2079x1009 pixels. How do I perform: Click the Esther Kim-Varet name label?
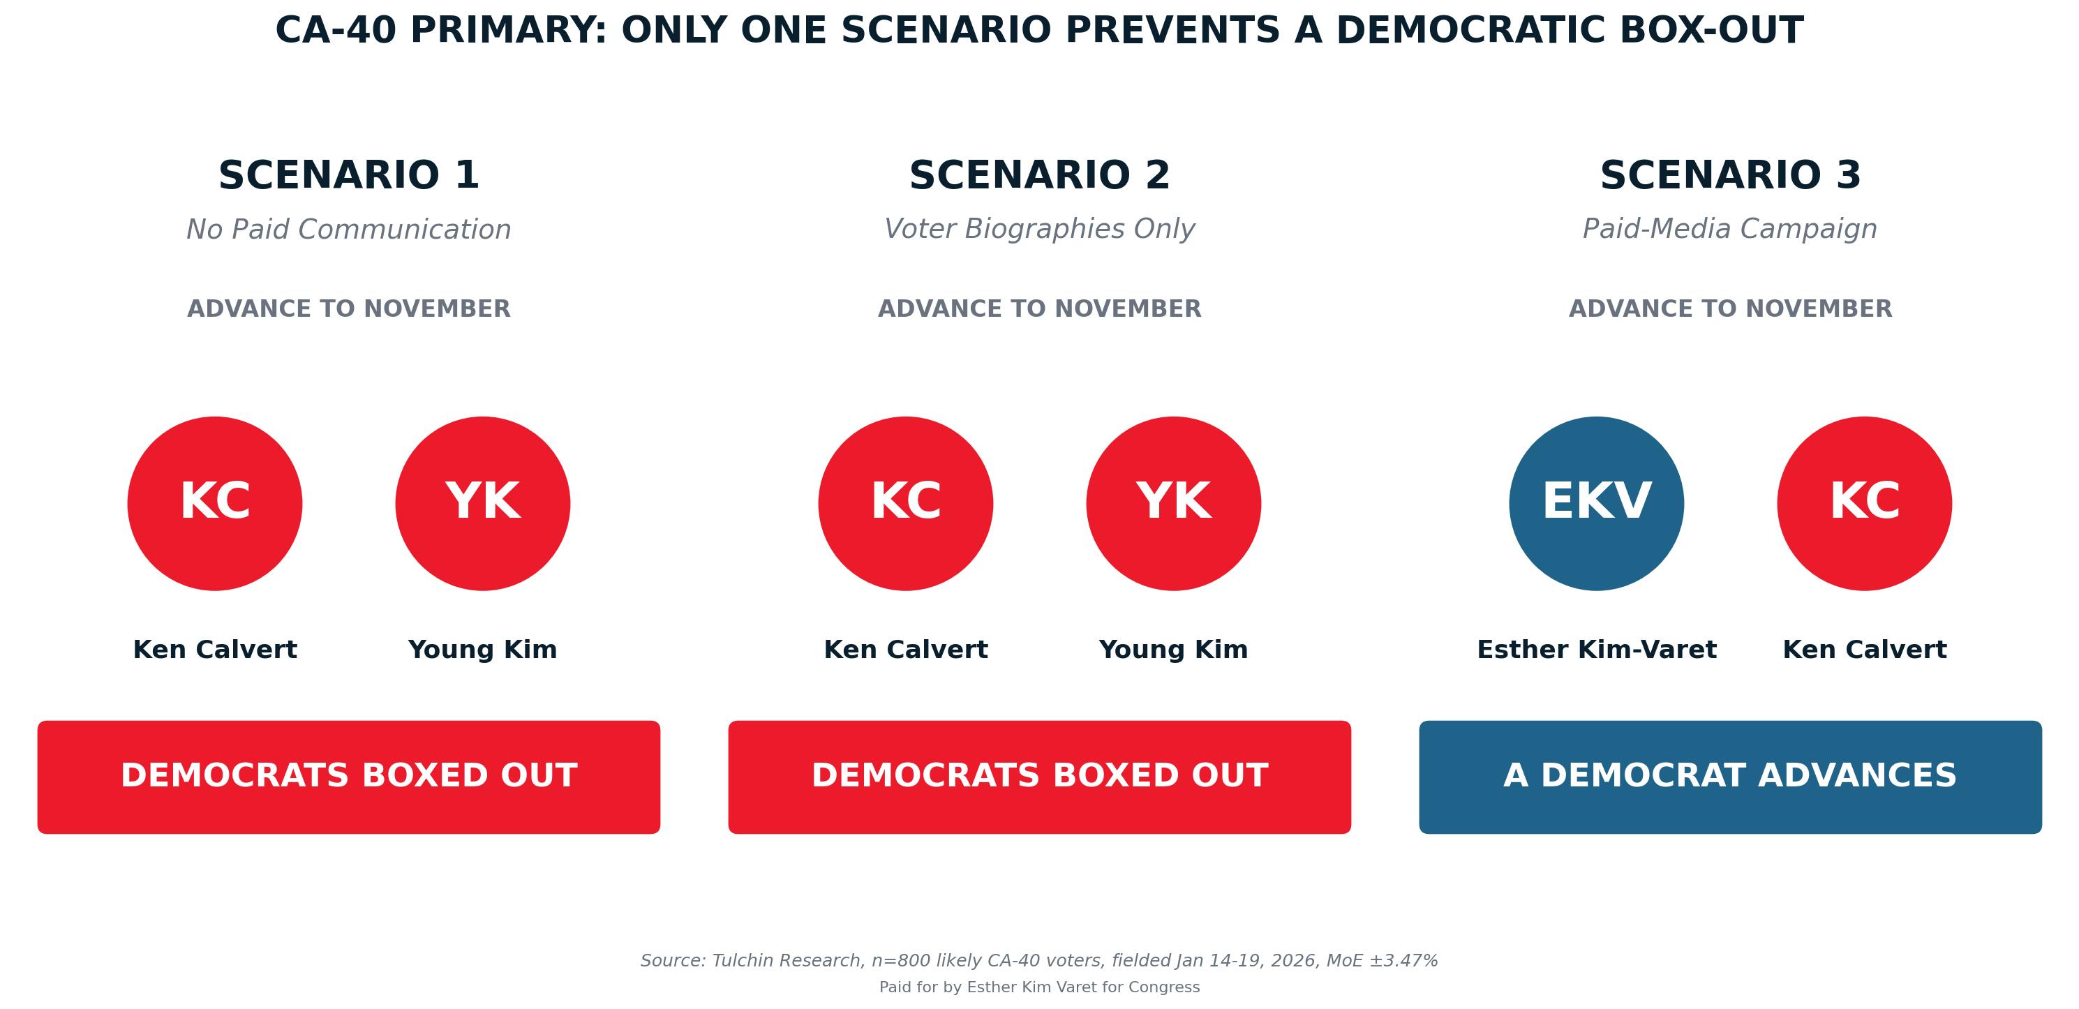point(1596,650)
